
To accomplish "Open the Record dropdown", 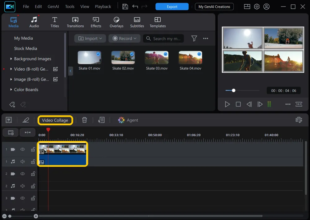I will point(124,38).
